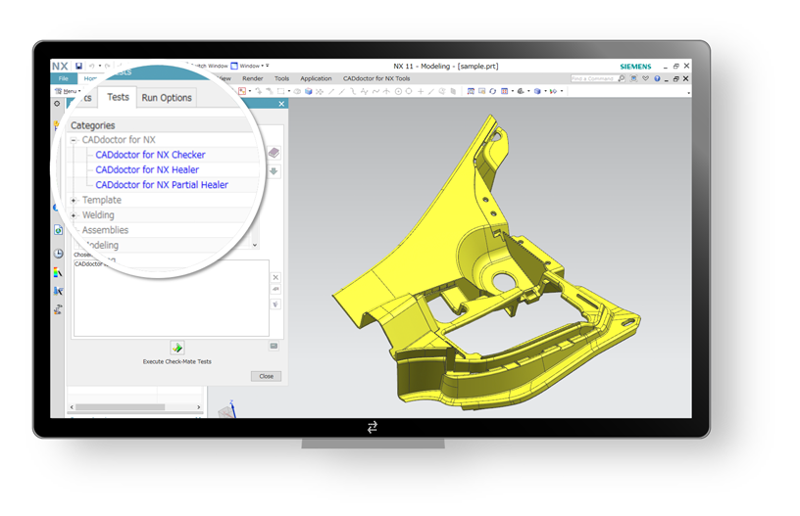Remove the chosen test with the X icon
The height and width of the screenshot is (516, 800).
tap(275, 278)
